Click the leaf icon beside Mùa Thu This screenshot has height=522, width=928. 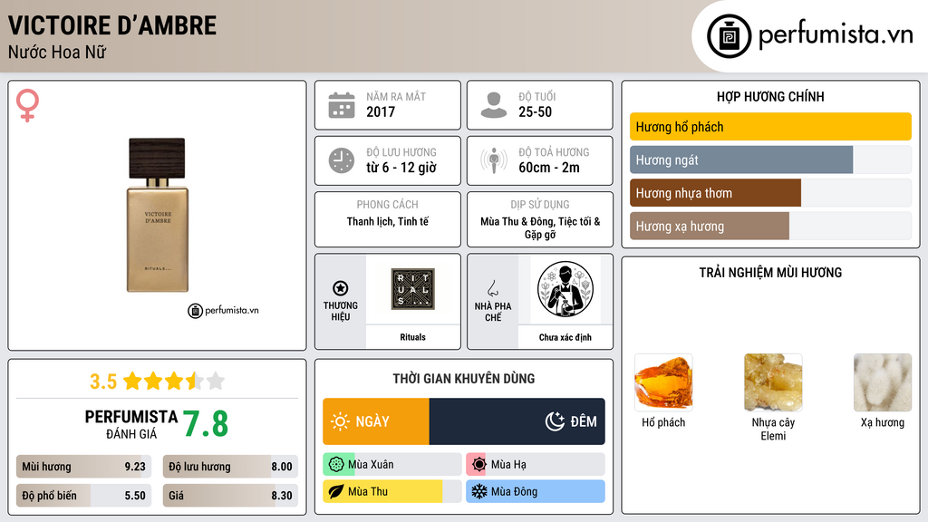pos(335,491)
